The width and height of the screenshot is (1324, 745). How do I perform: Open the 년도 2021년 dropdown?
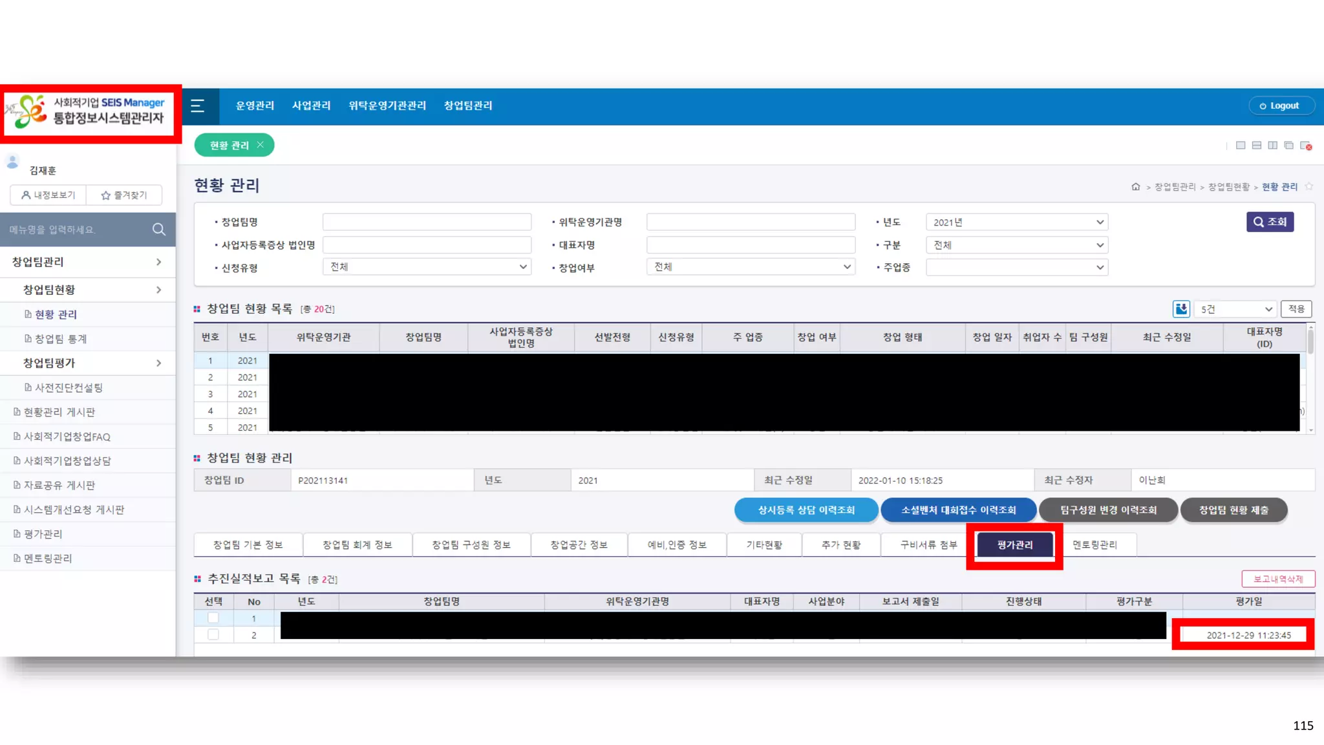pos(1016,222)
